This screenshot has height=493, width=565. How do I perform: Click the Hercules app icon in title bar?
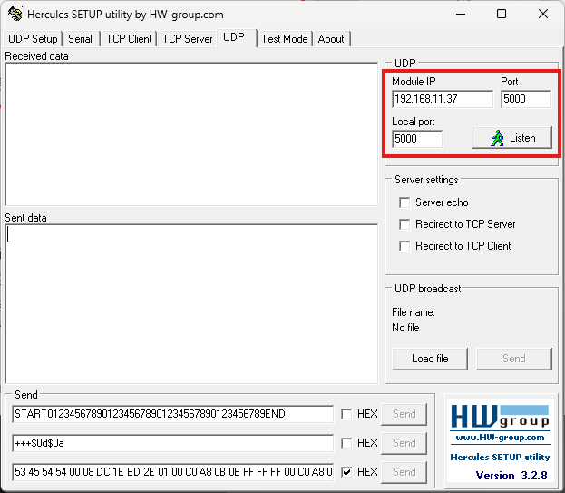point(14,15)
